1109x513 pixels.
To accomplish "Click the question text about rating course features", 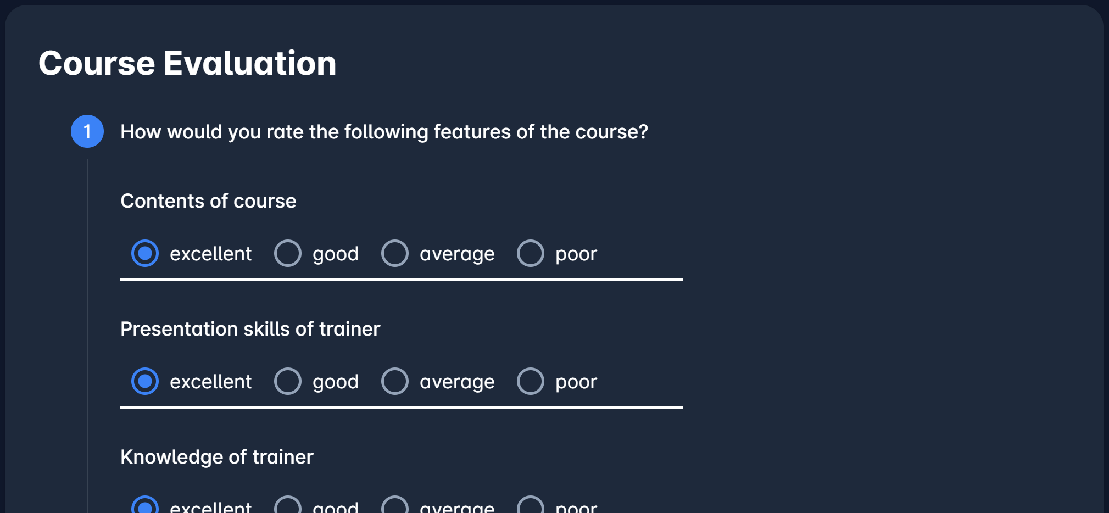I will (384, 132).
